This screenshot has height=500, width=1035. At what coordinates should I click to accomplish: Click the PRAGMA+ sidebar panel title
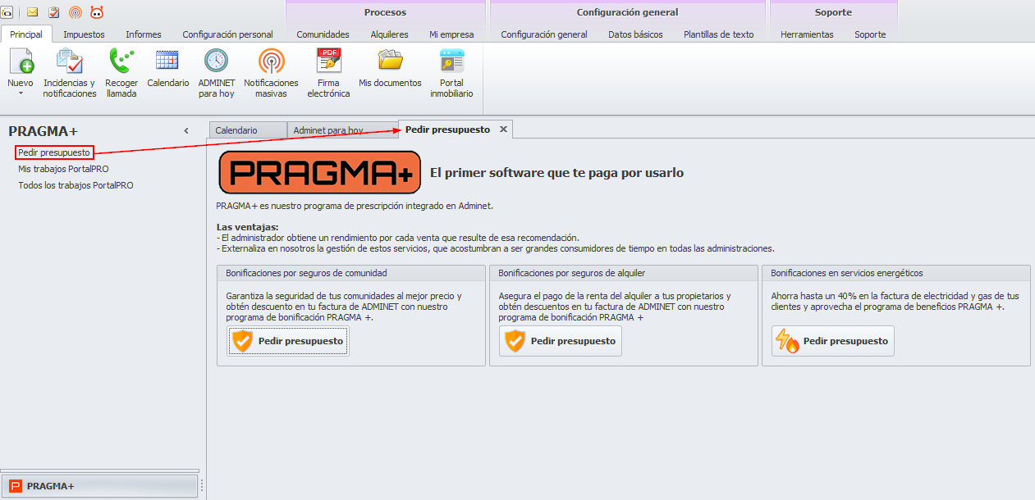[x=43, y=131]
